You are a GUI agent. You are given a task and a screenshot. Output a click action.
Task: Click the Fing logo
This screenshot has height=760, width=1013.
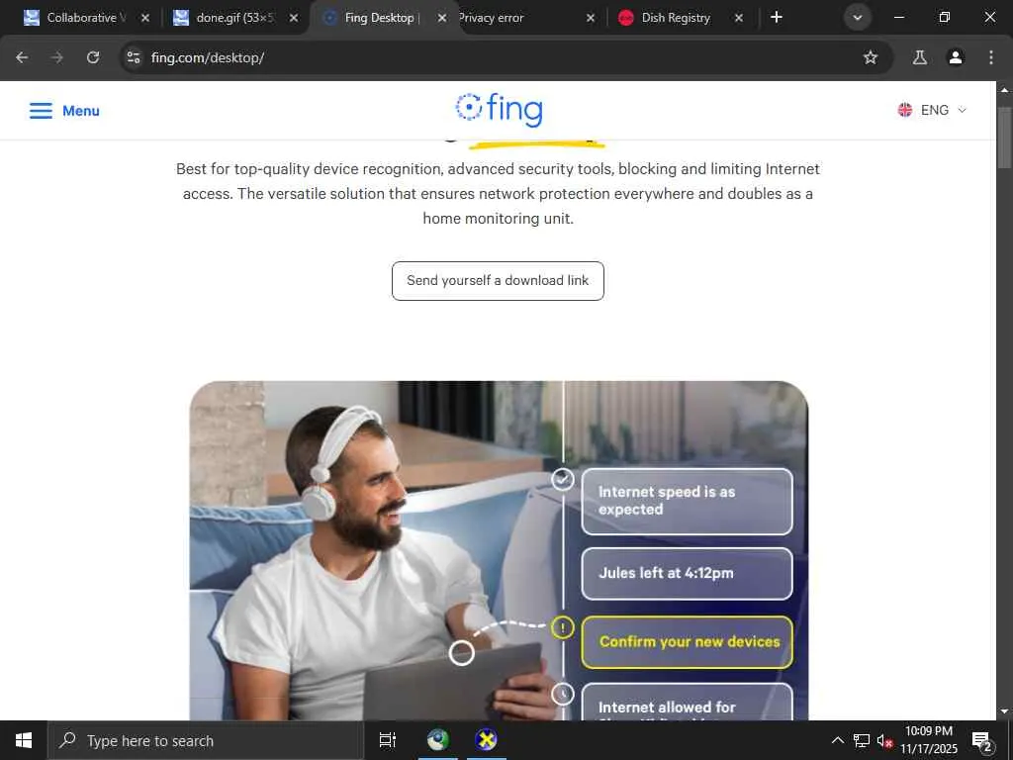pyautogui.click(x=499, y=109)
